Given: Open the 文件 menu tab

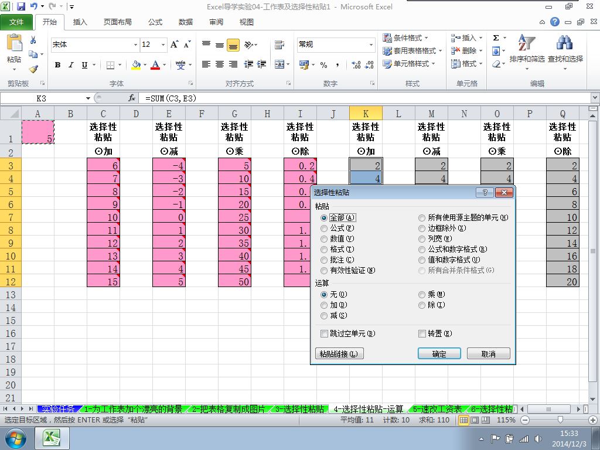Looking at the screenshot, I should 16,22.
